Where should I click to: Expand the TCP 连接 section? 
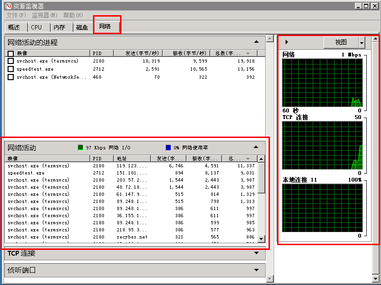click(x=256, y=253)
